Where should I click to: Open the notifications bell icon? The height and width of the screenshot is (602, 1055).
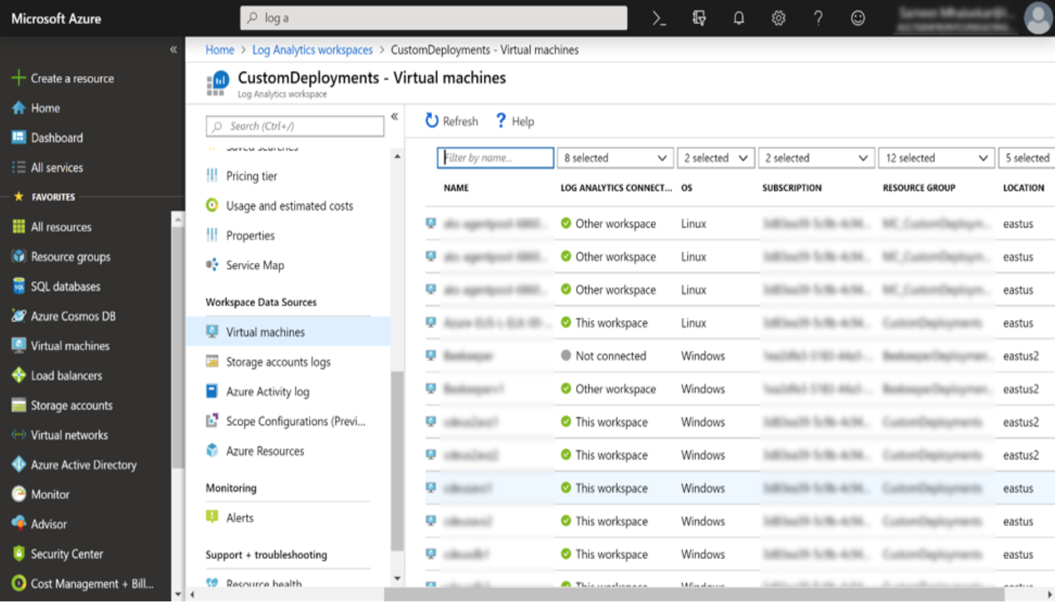coord(739,18)
